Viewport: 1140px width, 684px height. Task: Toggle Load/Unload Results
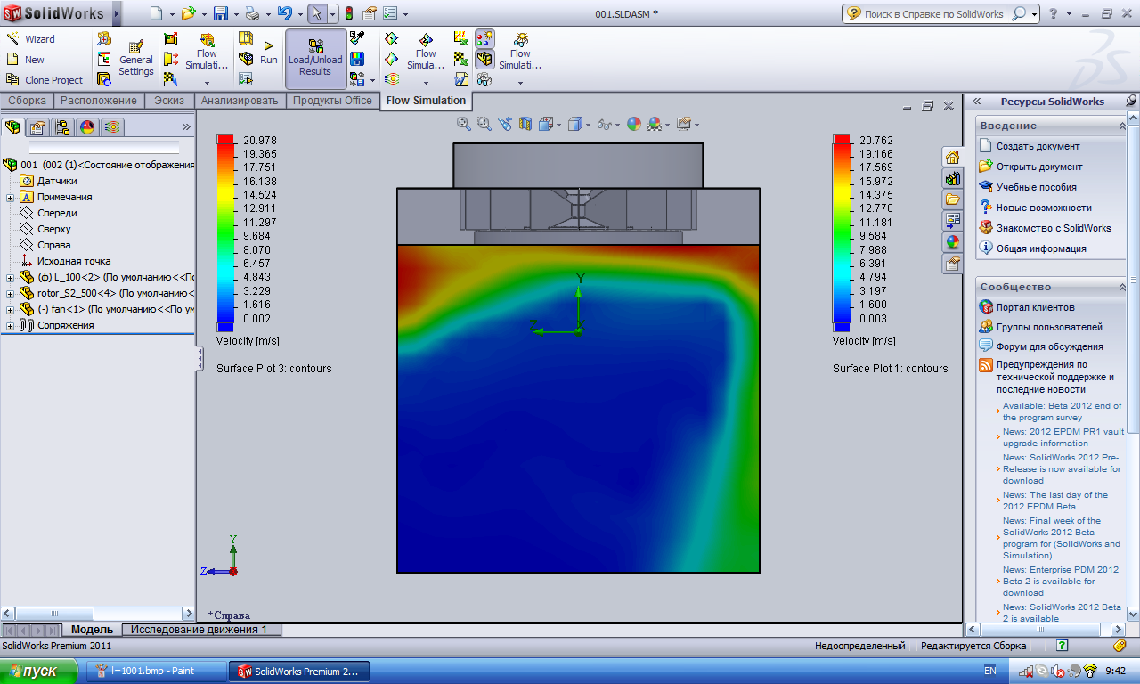tap(315, 59)
